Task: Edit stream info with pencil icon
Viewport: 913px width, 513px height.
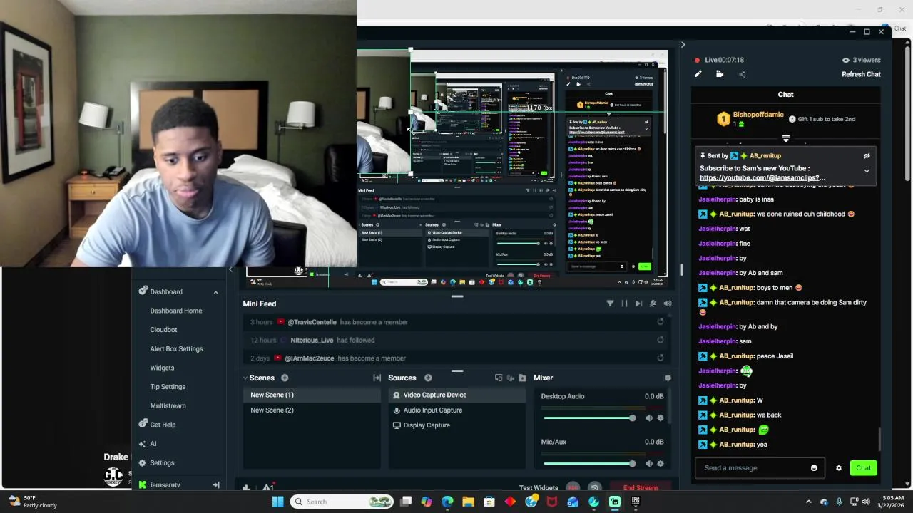Action: pyautogui.click(x=698, y=74)
